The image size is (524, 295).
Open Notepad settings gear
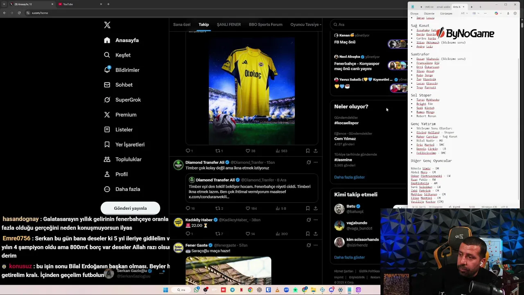(515, 14)
